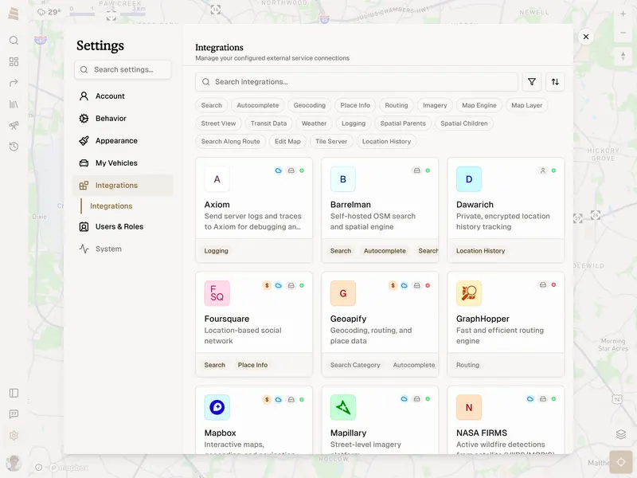Toggle the Search category filter chip

211,105
